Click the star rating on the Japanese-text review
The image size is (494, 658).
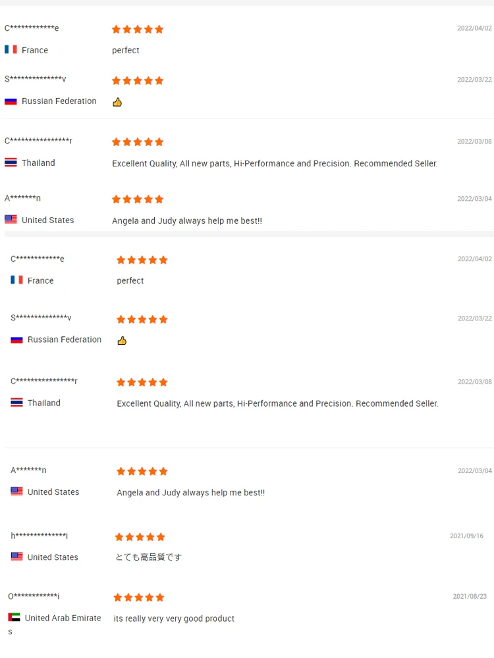click(140, 537)
